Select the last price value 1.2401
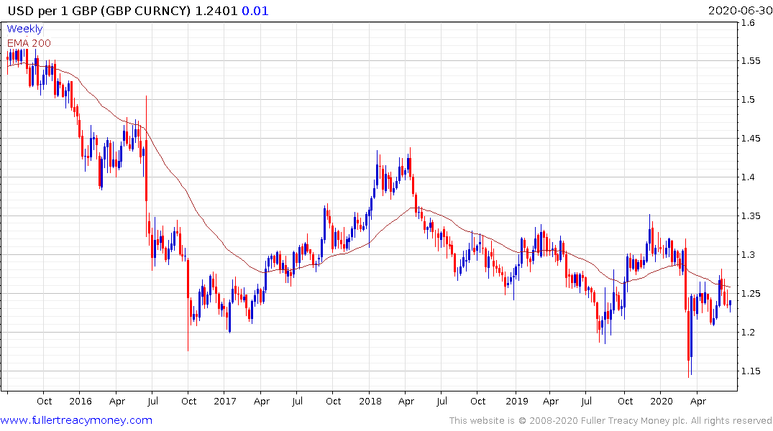Screen dimensions: 773x431 (x=216, y=11)
